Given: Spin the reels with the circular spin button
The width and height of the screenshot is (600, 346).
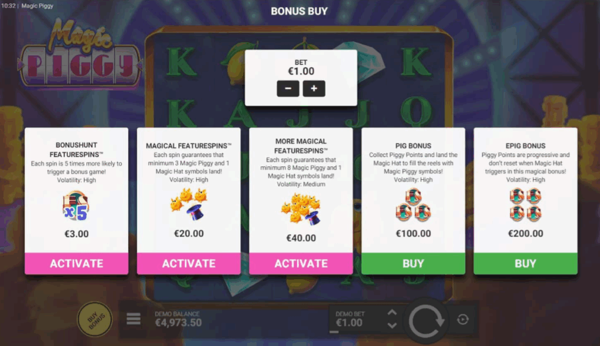Looking at the screenshot, I should pyautogui.click(x=426, y=320).
